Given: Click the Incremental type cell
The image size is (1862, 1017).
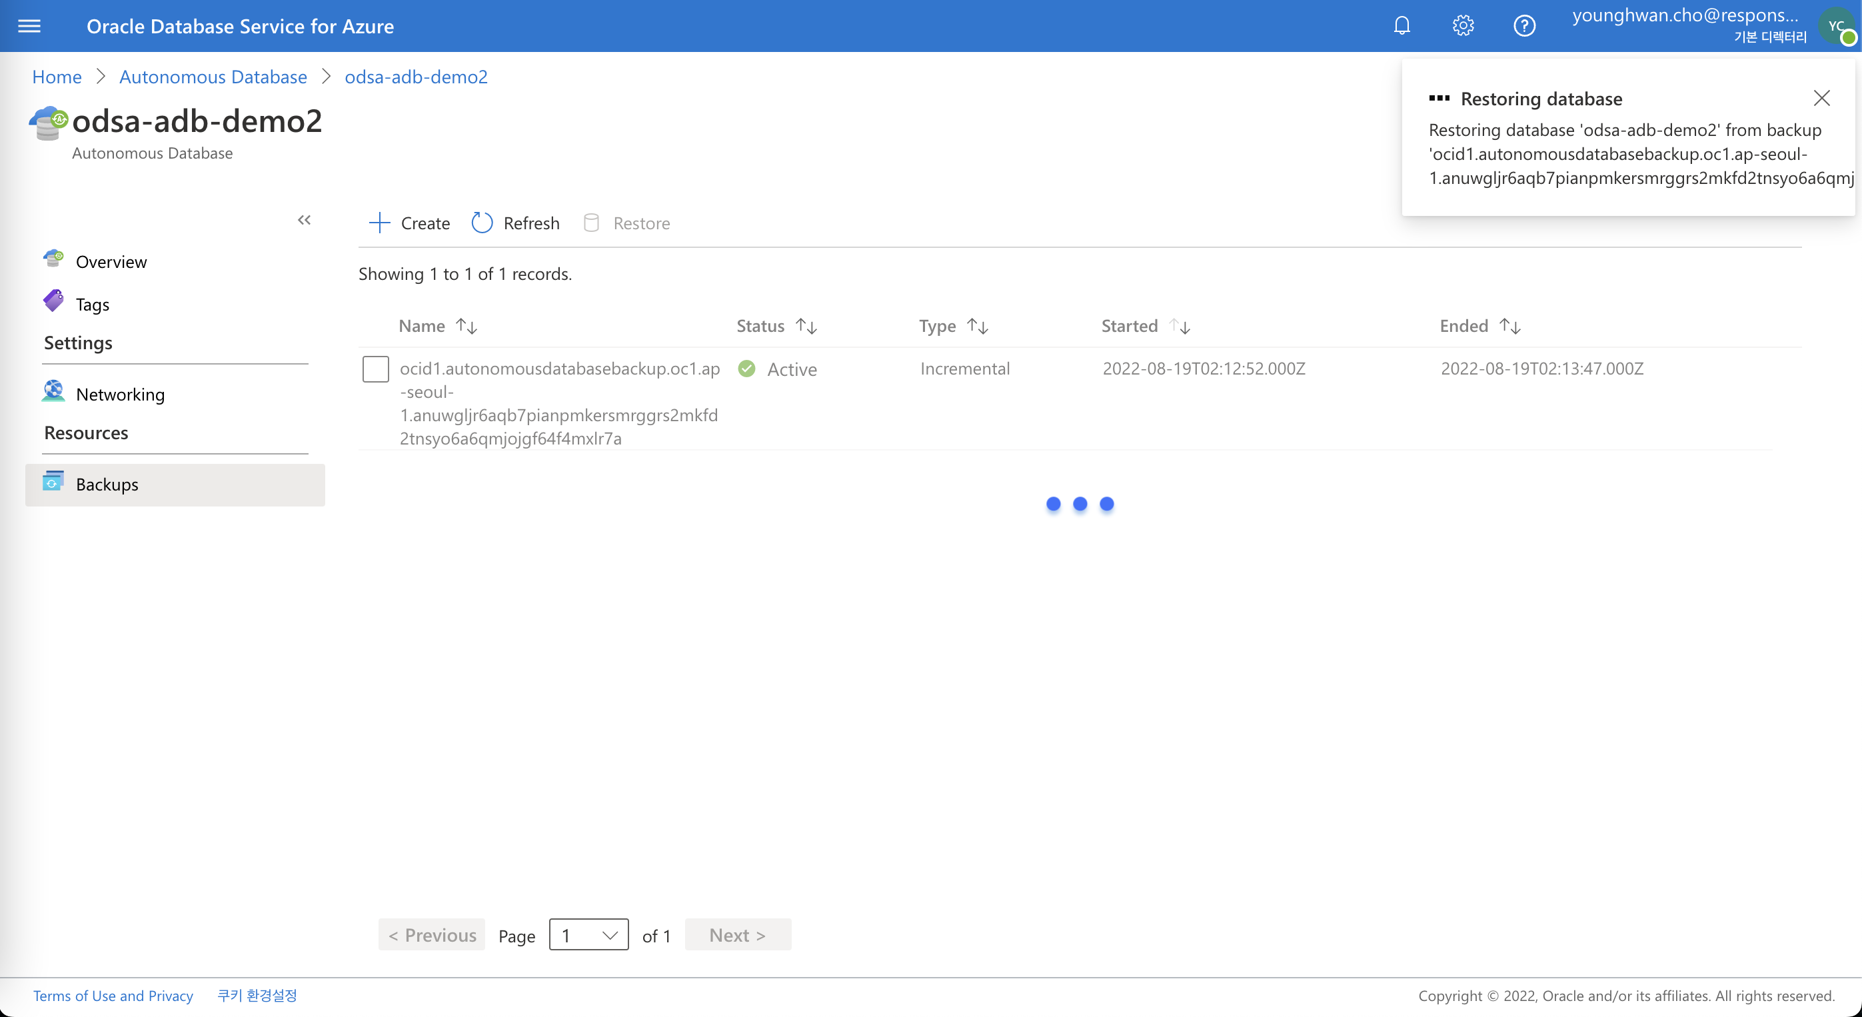Looking at the screenshot, I should [x=965, y=369].
